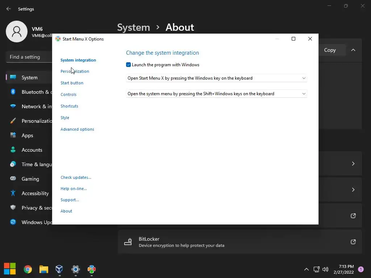Open Advanced options section
Screen dimensions: 371x278
point(78,129)
